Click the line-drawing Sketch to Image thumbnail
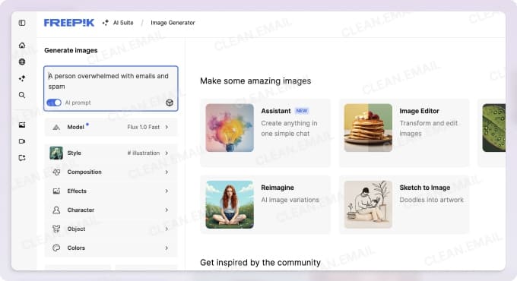Viewport: 517px width, 281px height. (x=368, y=204)
